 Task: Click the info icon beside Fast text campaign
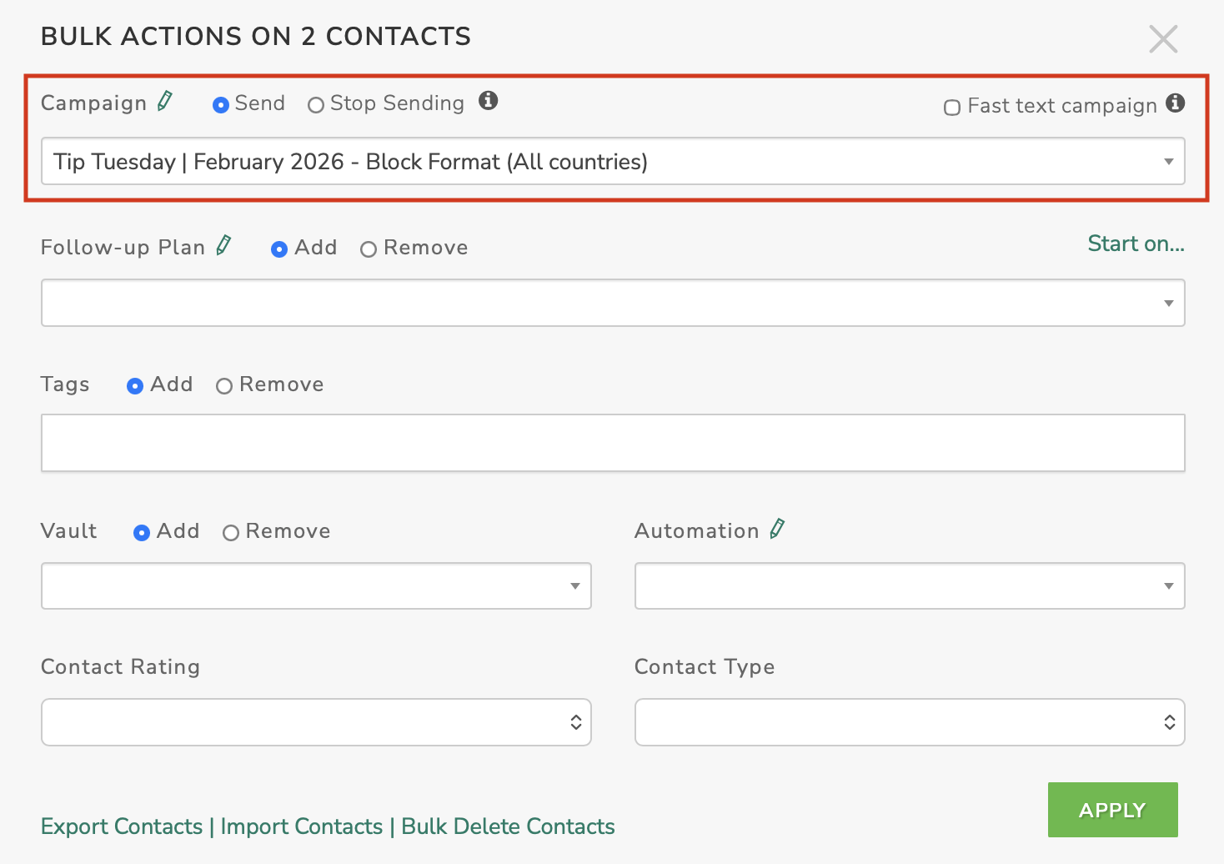[1175, 103]
